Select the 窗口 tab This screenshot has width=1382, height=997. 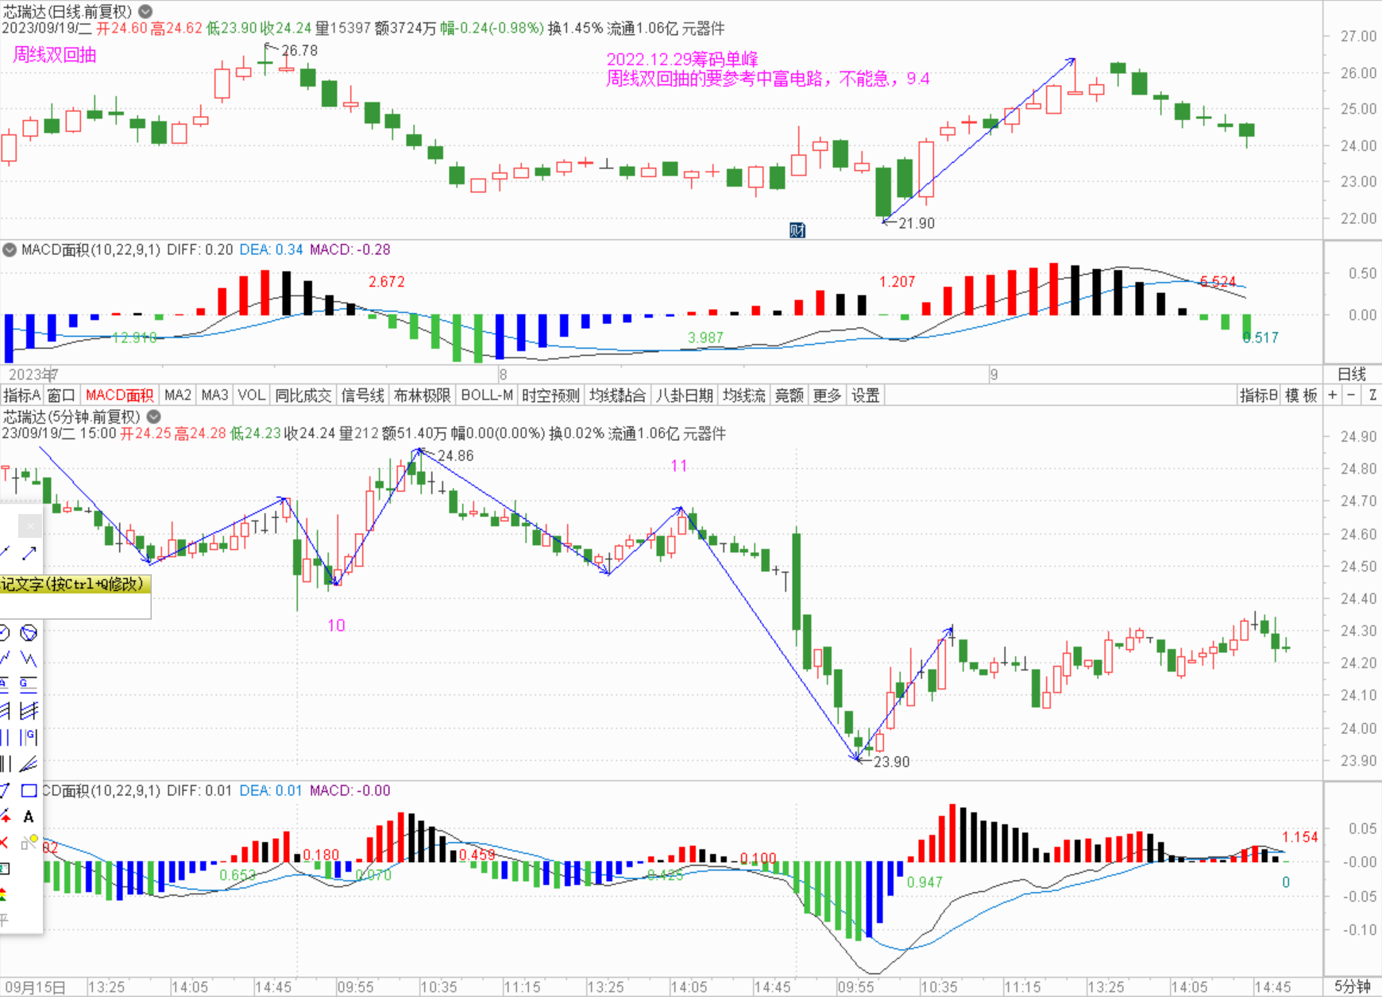pyautogui.click(x=61, y=396)
